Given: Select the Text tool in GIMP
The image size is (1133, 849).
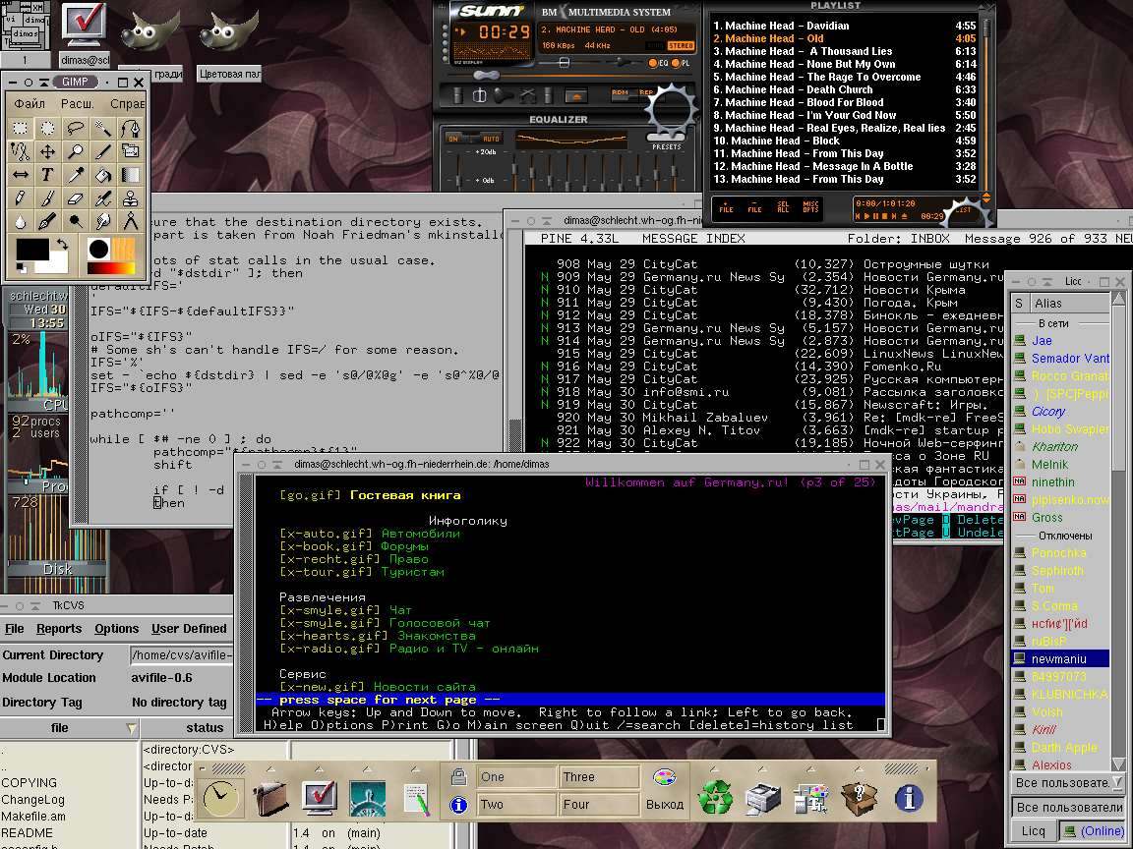Looking at the screenshot, I should [47, 175].
